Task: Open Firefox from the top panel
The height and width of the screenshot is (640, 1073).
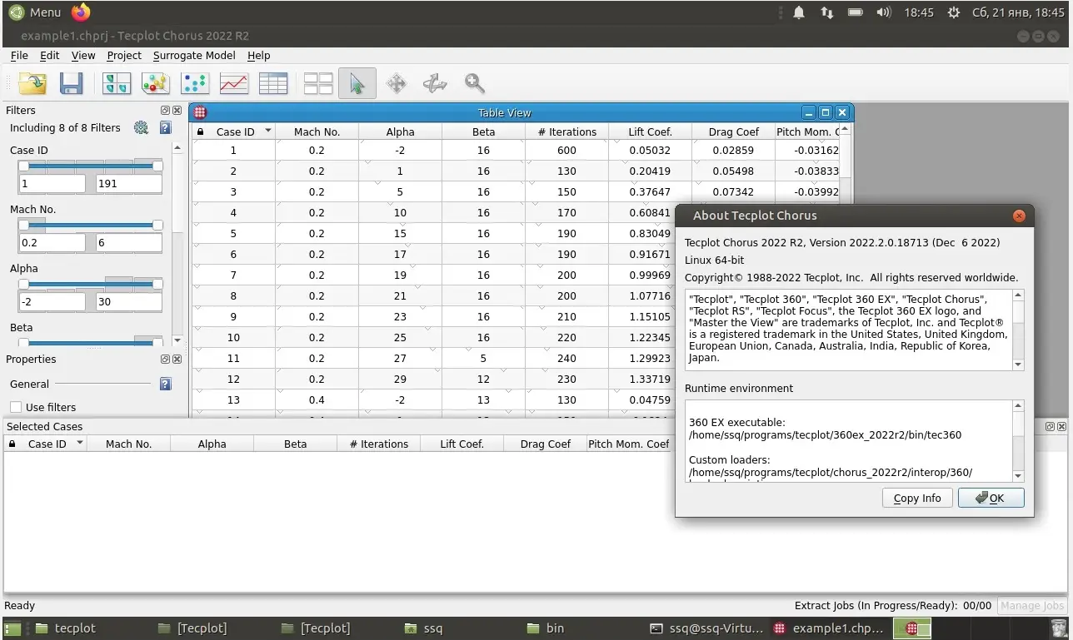Action: tap(81, 12)
